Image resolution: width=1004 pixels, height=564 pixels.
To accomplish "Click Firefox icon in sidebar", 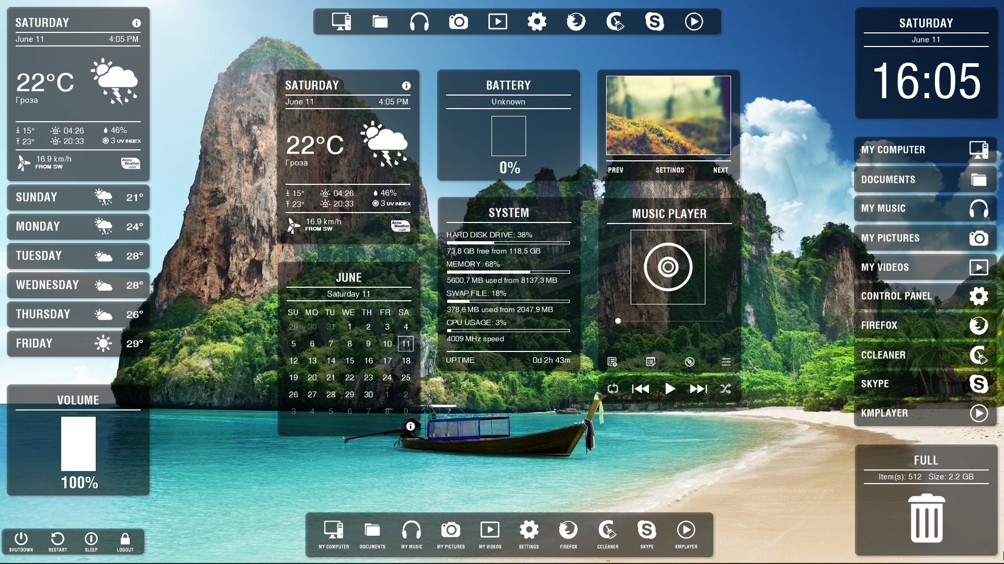I will 980,324.
